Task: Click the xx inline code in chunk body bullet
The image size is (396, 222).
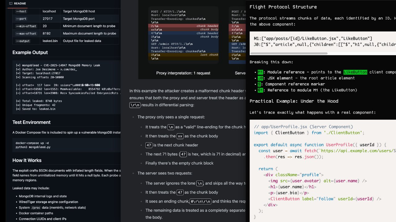Action: 180,136
